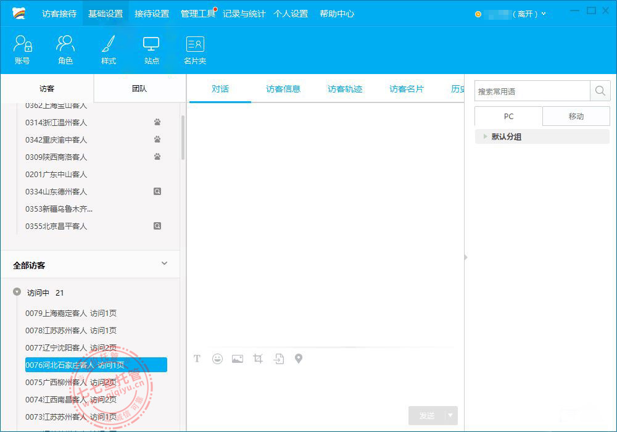Open the 账号 account settings icon
The width and height of the screenshot is (617, 432).
[22, 49]
